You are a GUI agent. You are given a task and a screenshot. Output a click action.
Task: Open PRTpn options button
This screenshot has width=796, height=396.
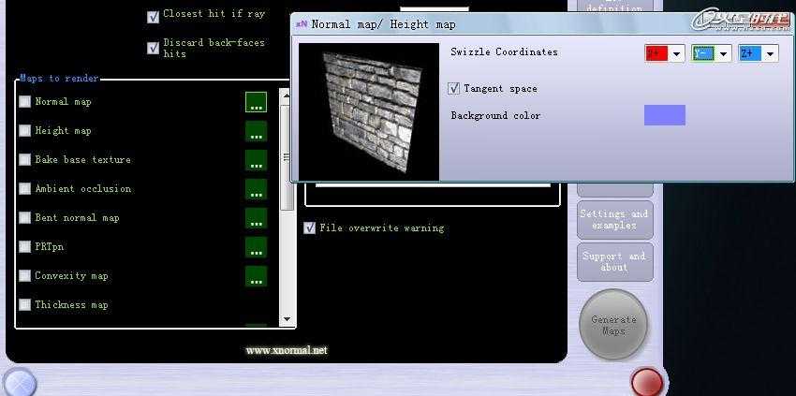[256, 247]
